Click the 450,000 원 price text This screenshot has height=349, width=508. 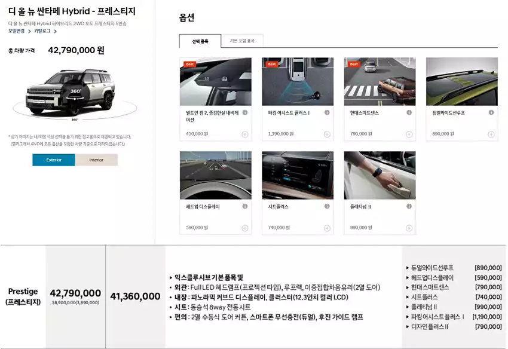(197, 134)
